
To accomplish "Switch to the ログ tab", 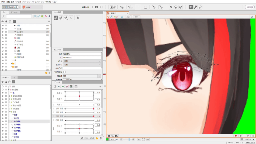I will click(x=14, y=78).
